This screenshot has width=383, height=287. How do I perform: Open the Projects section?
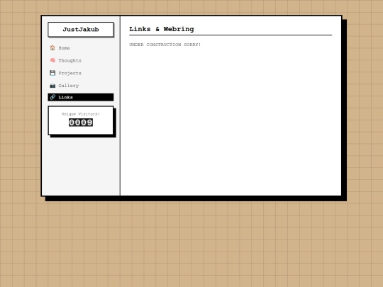pos(81,73)
